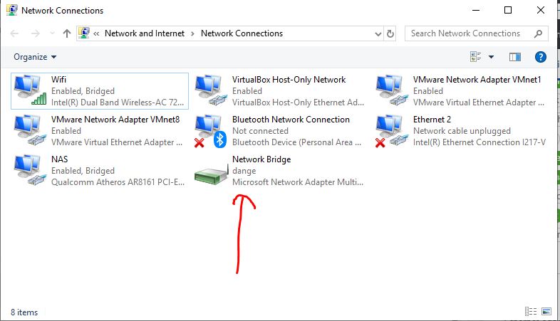Screen dimensions: 560x321
Task: Select the NAS adapter icon
Action: coord(30,170)
